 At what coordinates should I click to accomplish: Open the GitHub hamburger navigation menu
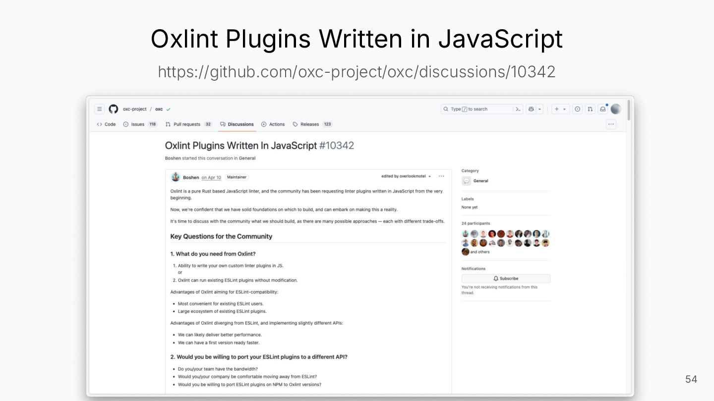(x=100, y=109)
